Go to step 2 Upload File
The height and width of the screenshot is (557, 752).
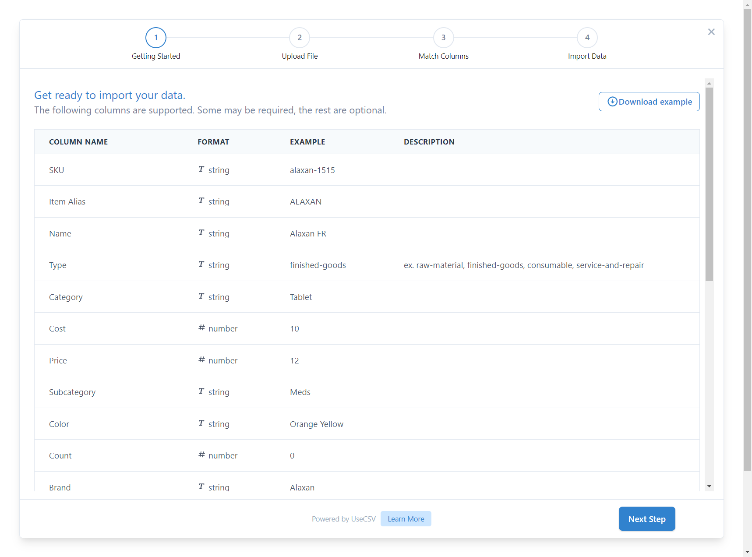point(300,38)
